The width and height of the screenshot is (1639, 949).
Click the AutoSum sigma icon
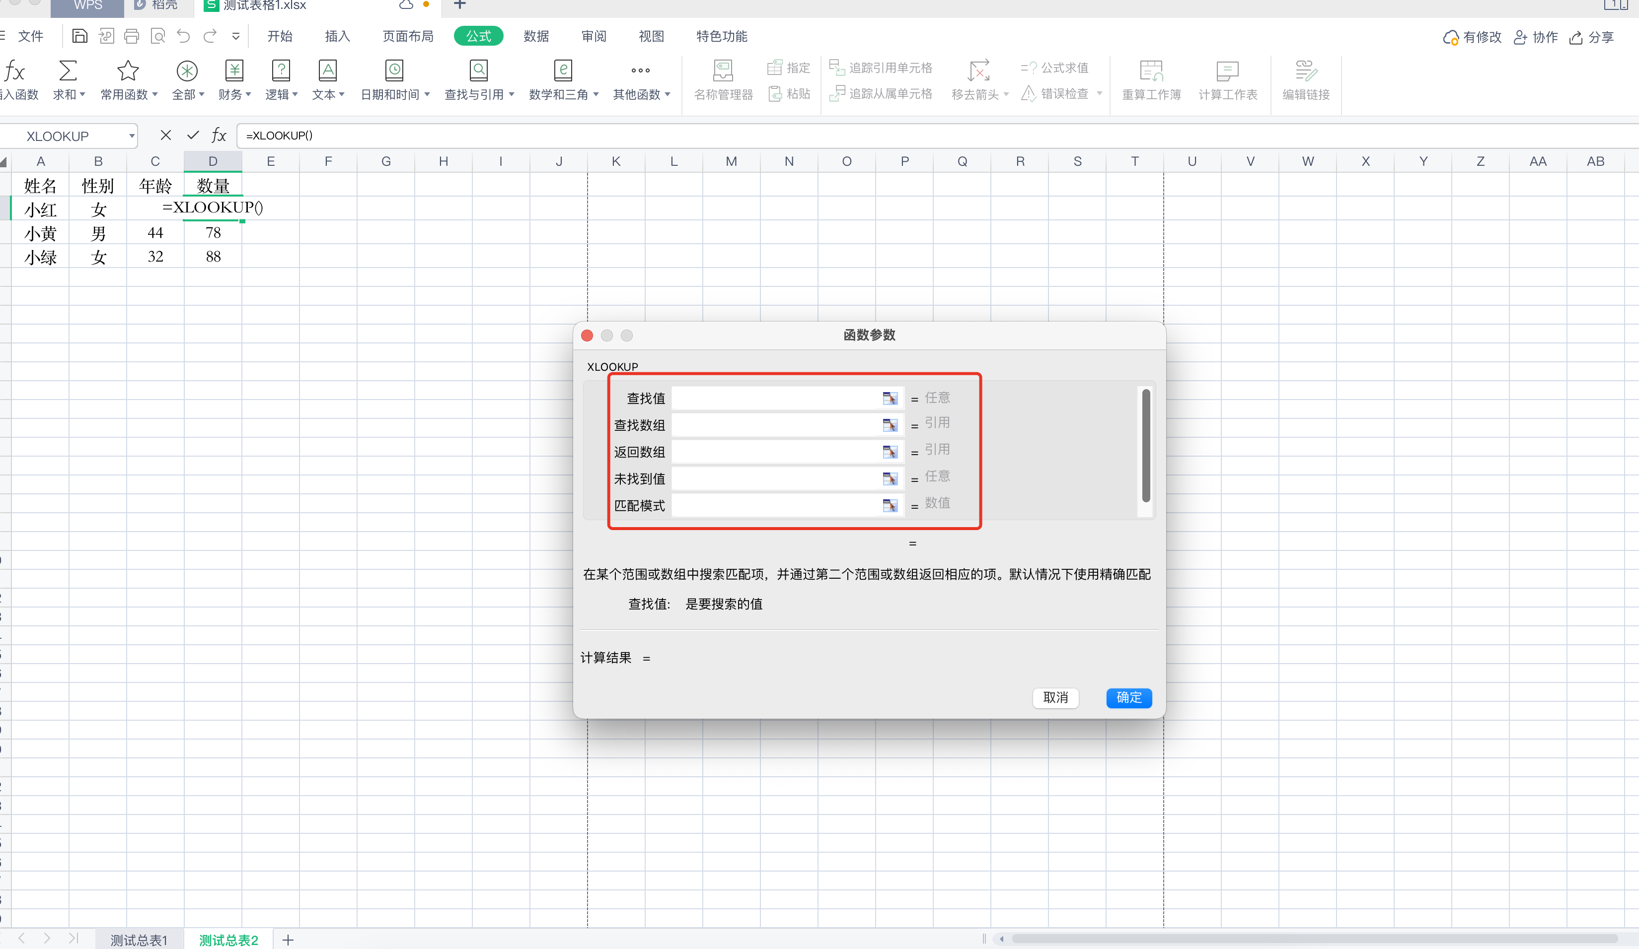pyautogui.click(x=68, y=70)
